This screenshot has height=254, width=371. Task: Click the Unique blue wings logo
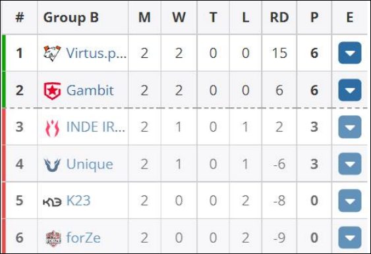[x=52, y=165]
